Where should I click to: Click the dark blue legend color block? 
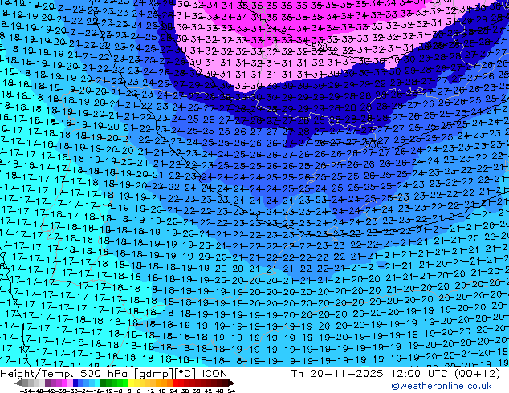pos(75,383)
